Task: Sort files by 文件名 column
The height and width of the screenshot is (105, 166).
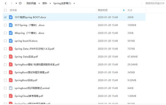Action: tap(13, 10)
